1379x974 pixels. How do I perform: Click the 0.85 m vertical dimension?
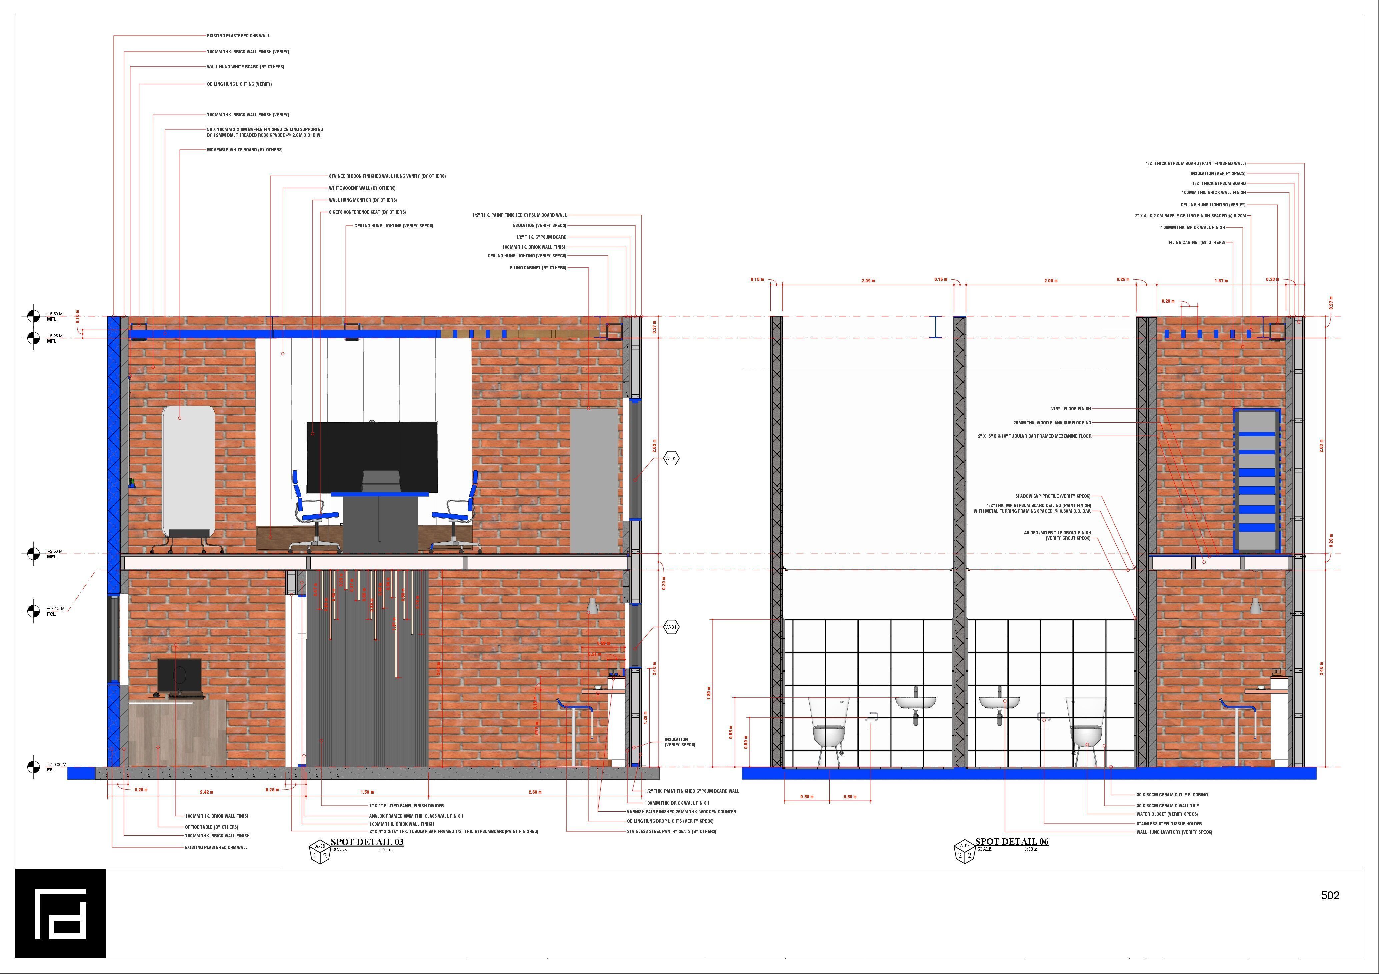point(731,732)
